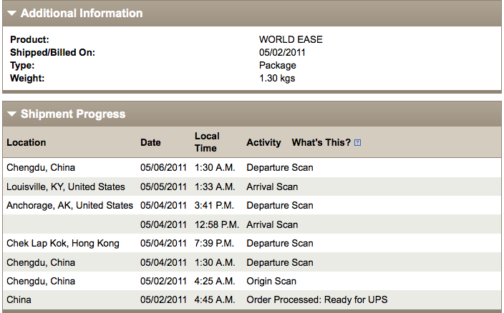Click the 05/06/2011 Departure Scan date

[163, 168]
